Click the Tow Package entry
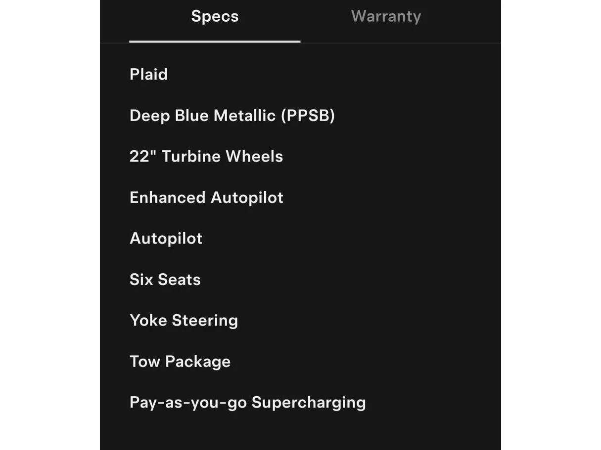Viewport: 601px width, 450px height. tap(180, 362)
